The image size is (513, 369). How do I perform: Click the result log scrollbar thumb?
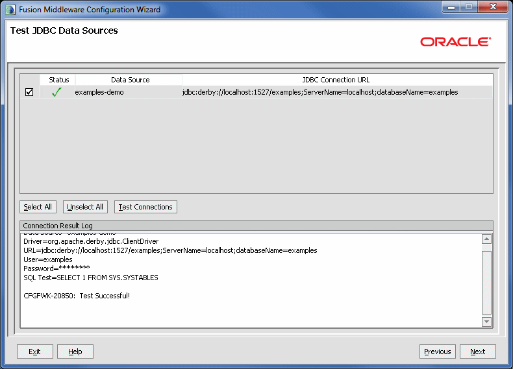tap(486, 282)
